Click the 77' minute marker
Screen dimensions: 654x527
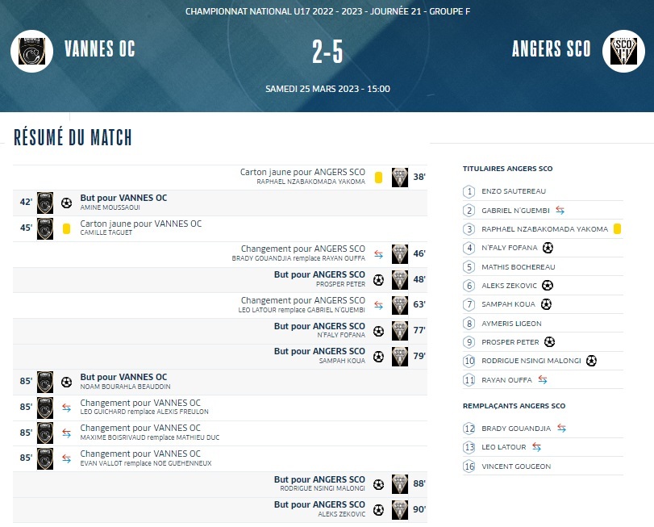419,330
